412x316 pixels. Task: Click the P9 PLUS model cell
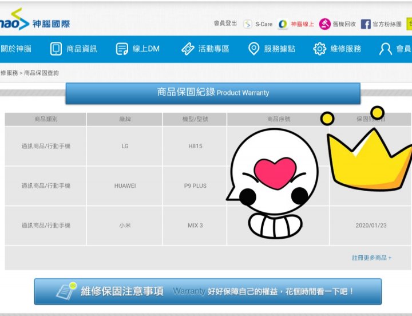195,186
